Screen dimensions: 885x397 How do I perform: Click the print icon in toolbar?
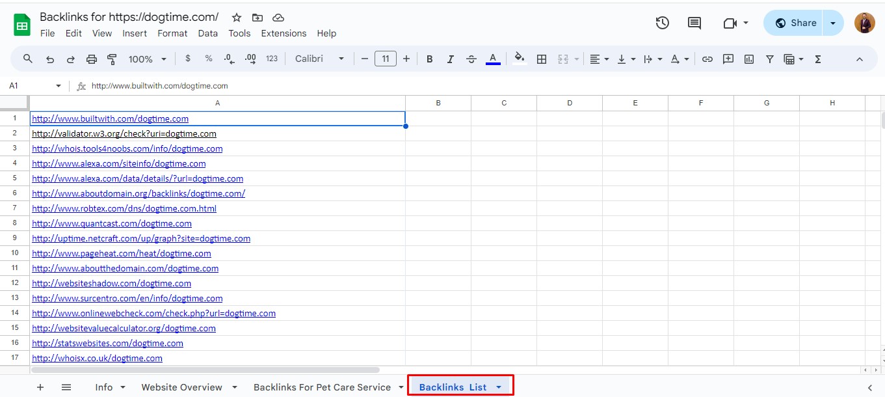coord(91,59)
